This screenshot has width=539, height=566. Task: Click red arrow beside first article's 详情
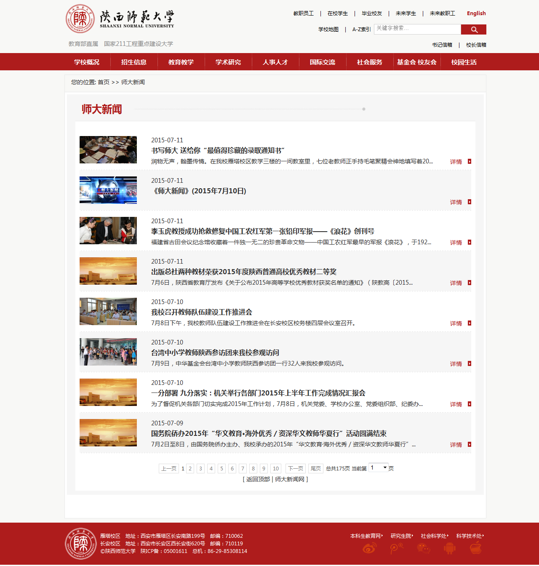click(470, 162)
